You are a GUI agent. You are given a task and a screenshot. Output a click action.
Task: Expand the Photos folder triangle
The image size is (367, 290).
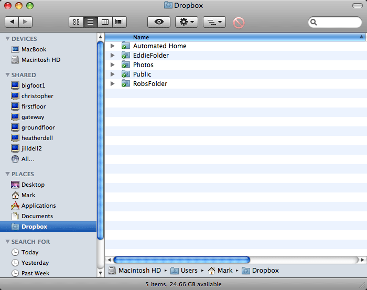(x=113, y=65)
